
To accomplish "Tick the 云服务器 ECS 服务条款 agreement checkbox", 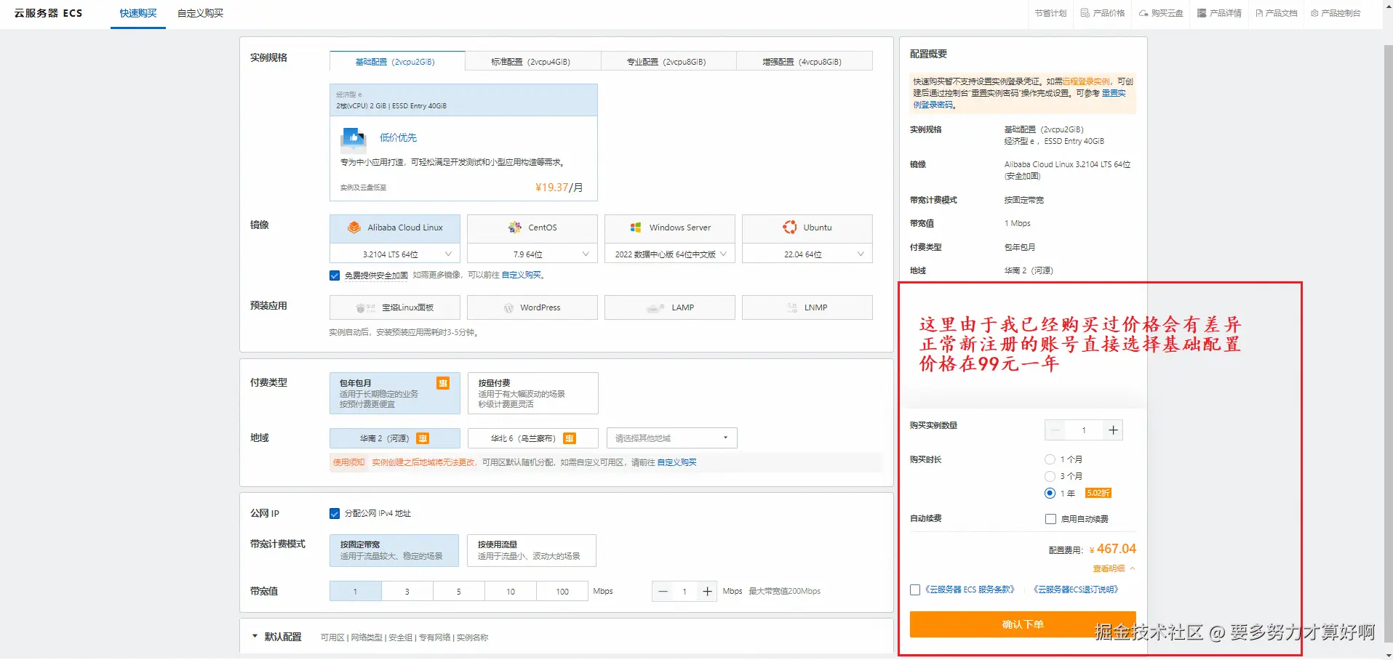I will coord(915,589).
